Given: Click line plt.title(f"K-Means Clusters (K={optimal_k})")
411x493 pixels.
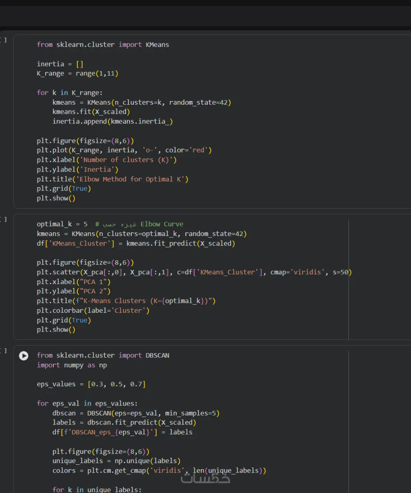Looking at the screenshot, I should (x=126, y=301).
